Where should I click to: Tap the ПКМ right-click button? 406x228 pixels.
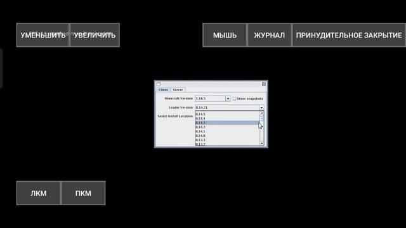pos(83,193)
